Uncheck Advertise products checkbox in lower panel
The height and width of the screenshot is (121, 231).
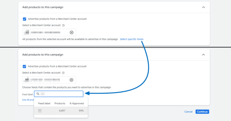coord(24,67)
